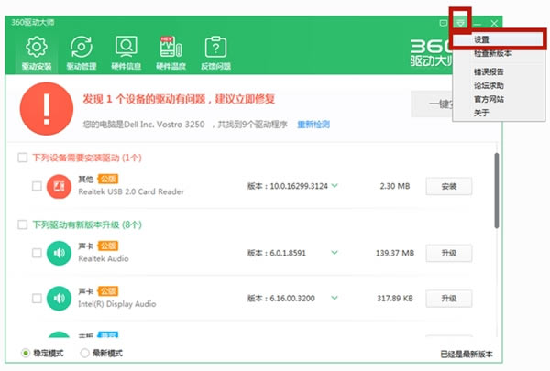Screen dimensions: 550x371
Task: Click the Realtek Audio sound card icon
Action: (x=59, y=253)
